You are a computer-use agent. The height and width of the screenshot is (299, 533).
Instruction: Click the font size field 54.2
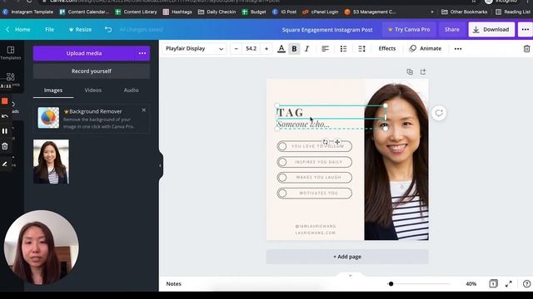(x=252, y=49)
